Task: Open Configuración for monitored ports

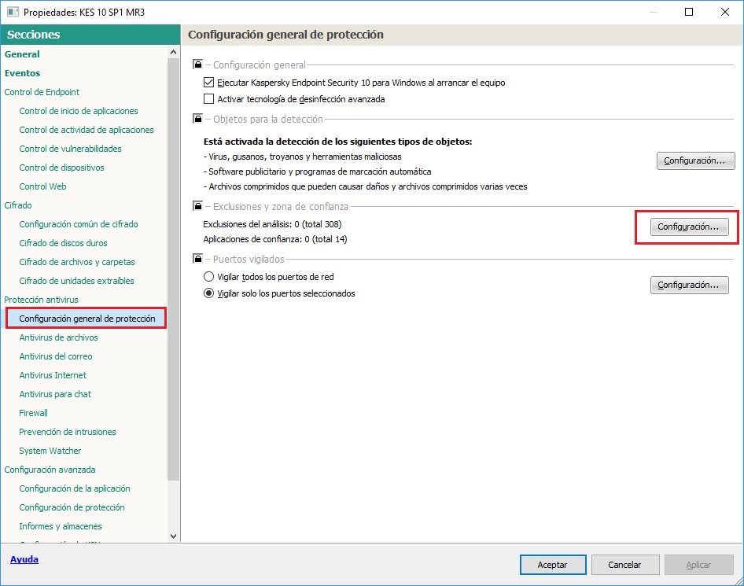Action: (689, 286)
